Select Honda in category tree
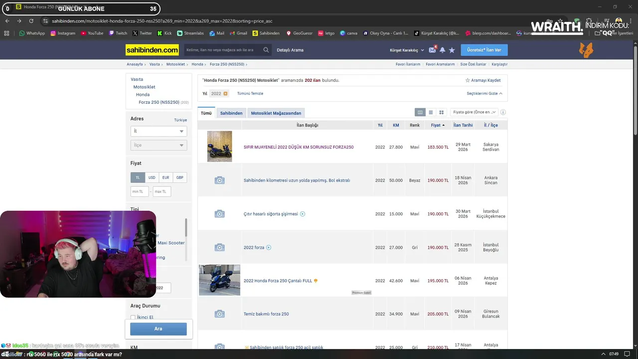 [x=143, y=94]
